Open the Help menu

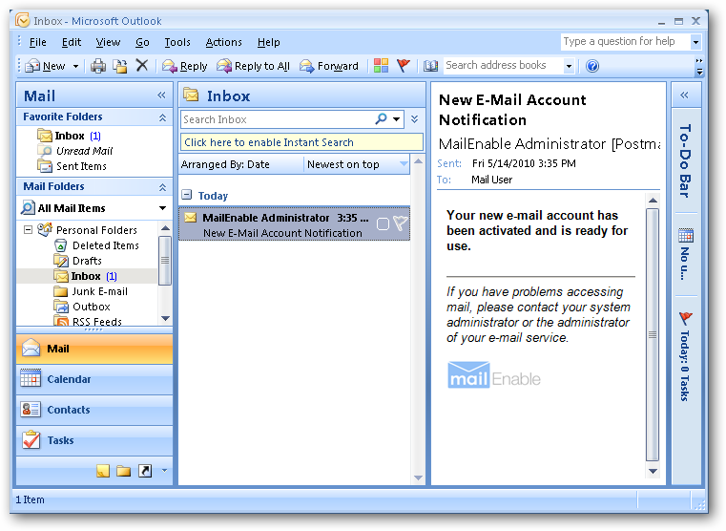tap(268, 42)
